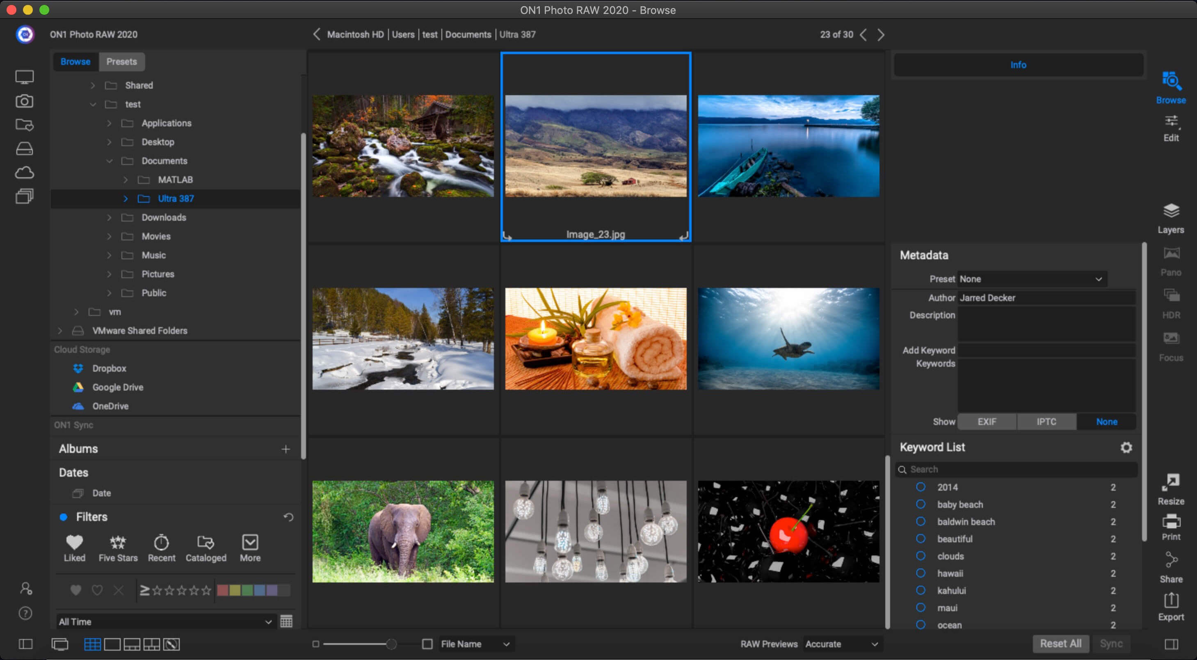This screenshot has width=1197, height=660.
Task: Show EXIF metadata
Action: 987,421
